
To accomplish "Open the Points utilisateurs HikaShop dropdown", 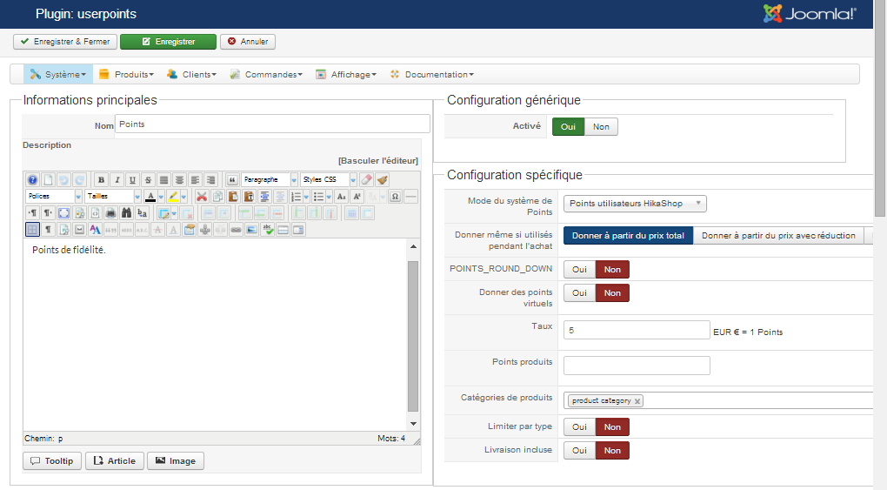I will (x=635, y=204).
